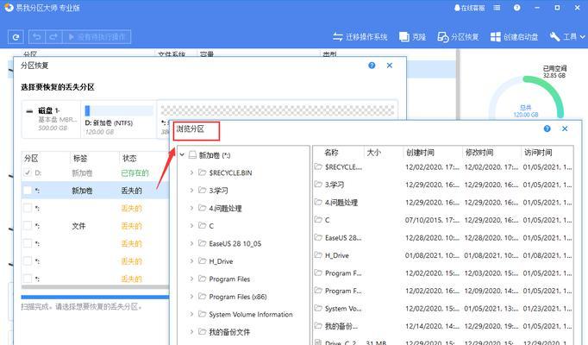Open the title bar menu list icon
588x345 pixels.
pyautogui.click(x=497, y=8)
